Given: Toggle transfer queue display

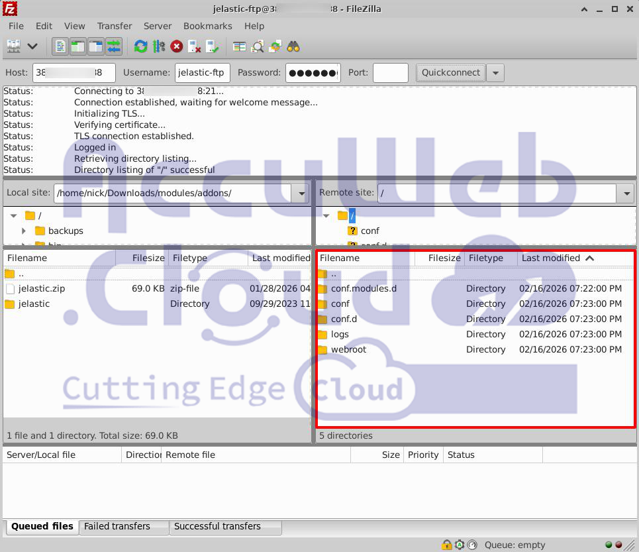Looking at the screenshot, I should 114,46.
